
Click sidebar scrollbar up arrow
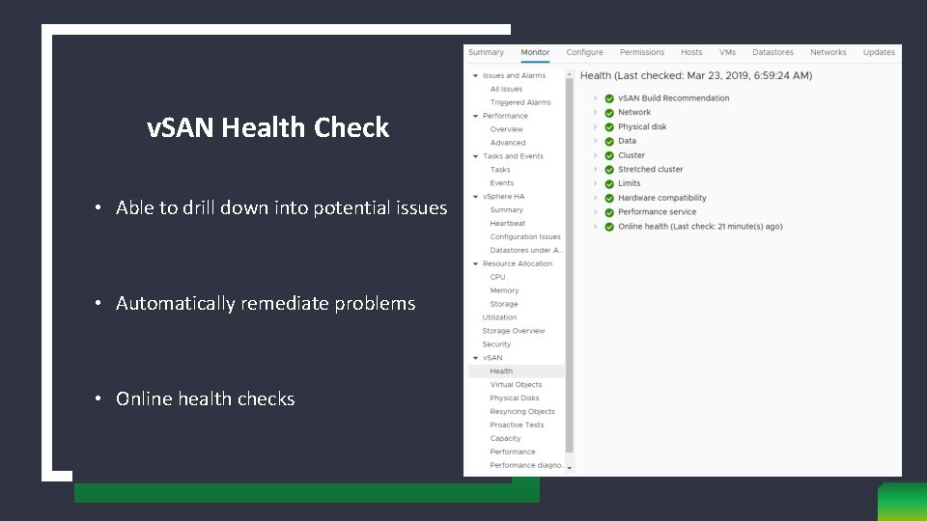point(570,74)
